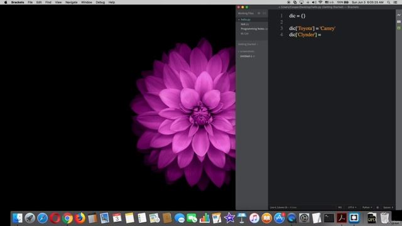Open the file listed under screenshots folder
This screenshot has width=402, height=226.
pyautogui.click(x=247, y=56)
